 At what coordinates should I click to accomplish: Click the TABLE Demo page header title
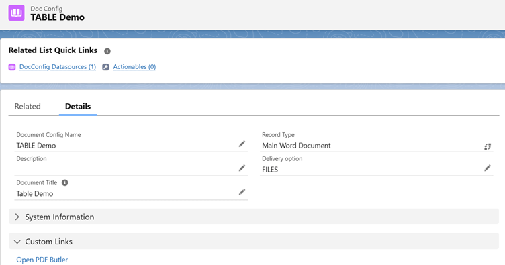pos(58,17)
